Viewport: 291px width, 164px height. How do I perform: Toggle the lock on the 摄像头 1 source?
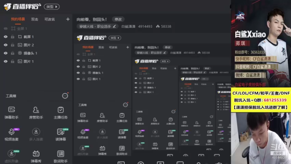click(13, 53)
